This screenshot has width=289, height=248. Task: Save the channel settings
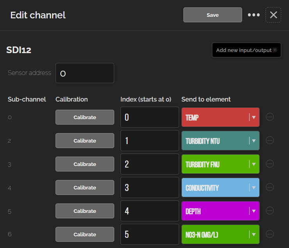[x=212, y=15]
